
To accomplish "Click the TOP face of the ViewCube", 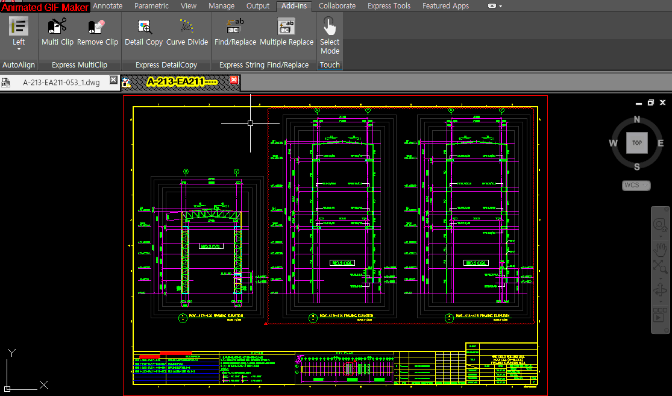I will tap(636, 143).
